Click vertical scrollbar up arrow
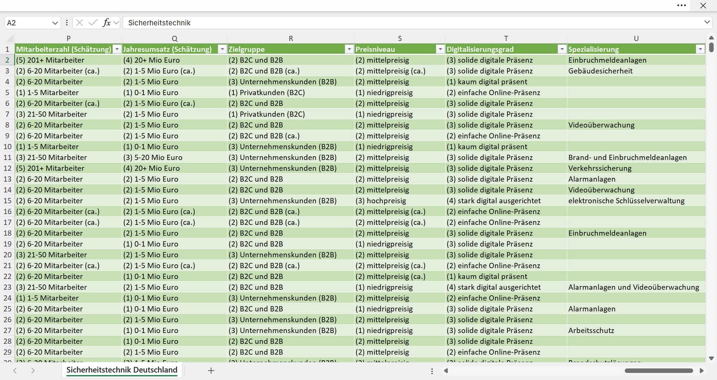This screenshot has width=717, height=380. (x=711, y=38)
